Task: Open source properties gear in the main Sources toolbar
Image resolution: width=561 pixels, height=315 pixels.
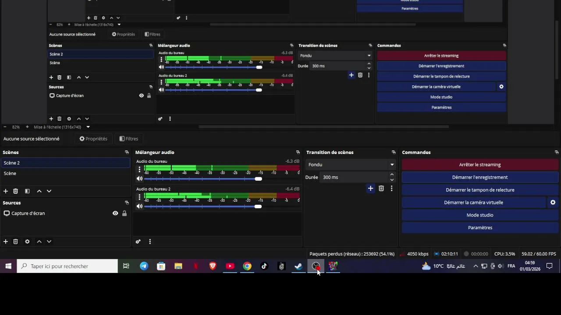Action: tap(27, 241)
